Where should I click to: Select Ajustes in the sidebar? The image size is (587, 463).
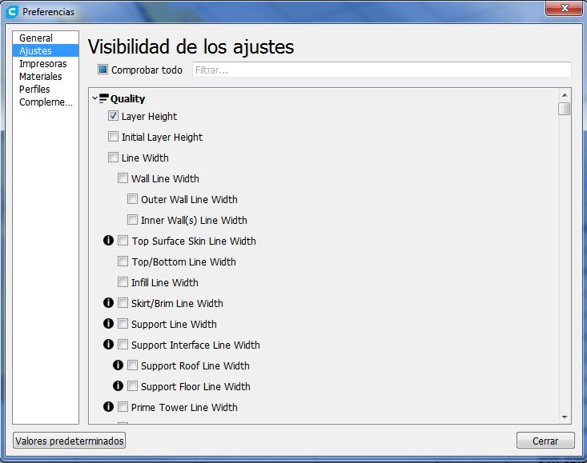click(46, 50)
